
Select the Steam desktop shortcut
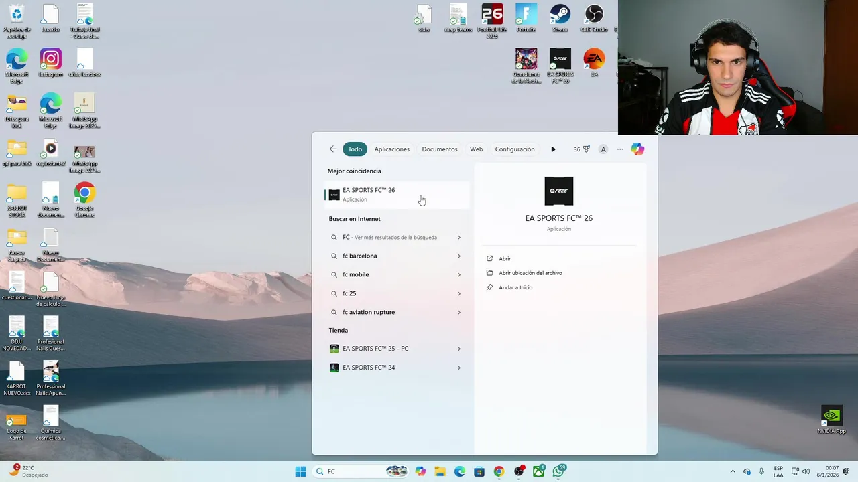click(x=560, y=18)
